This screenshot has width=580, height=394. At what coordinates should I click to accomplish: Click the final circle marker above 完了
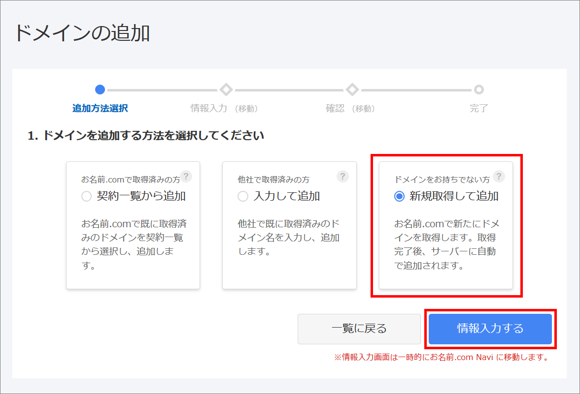coord(478,90)
